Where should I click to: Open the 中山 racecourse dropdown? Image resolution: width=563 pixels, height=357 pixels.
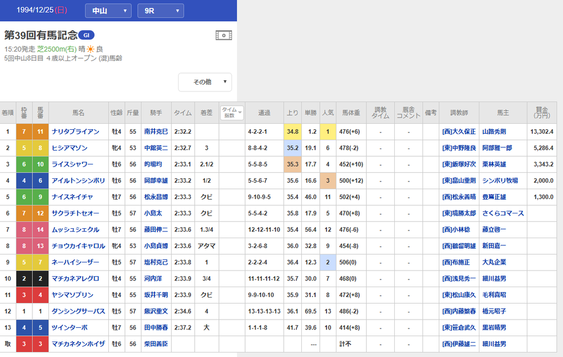pos(108,11)
